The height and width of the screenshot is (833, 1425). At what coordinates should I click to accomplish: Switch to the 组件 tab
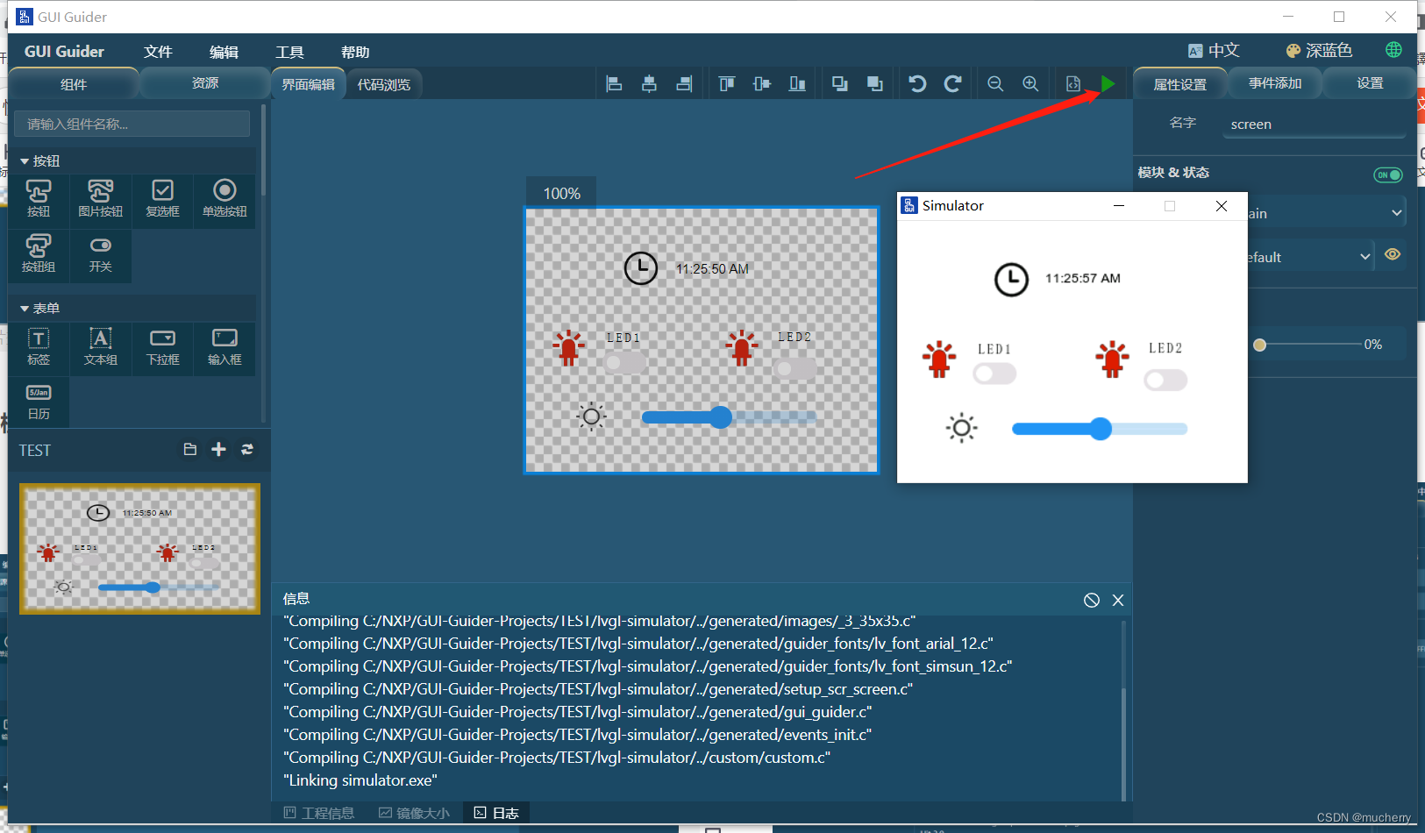click(x=74, y=83)
